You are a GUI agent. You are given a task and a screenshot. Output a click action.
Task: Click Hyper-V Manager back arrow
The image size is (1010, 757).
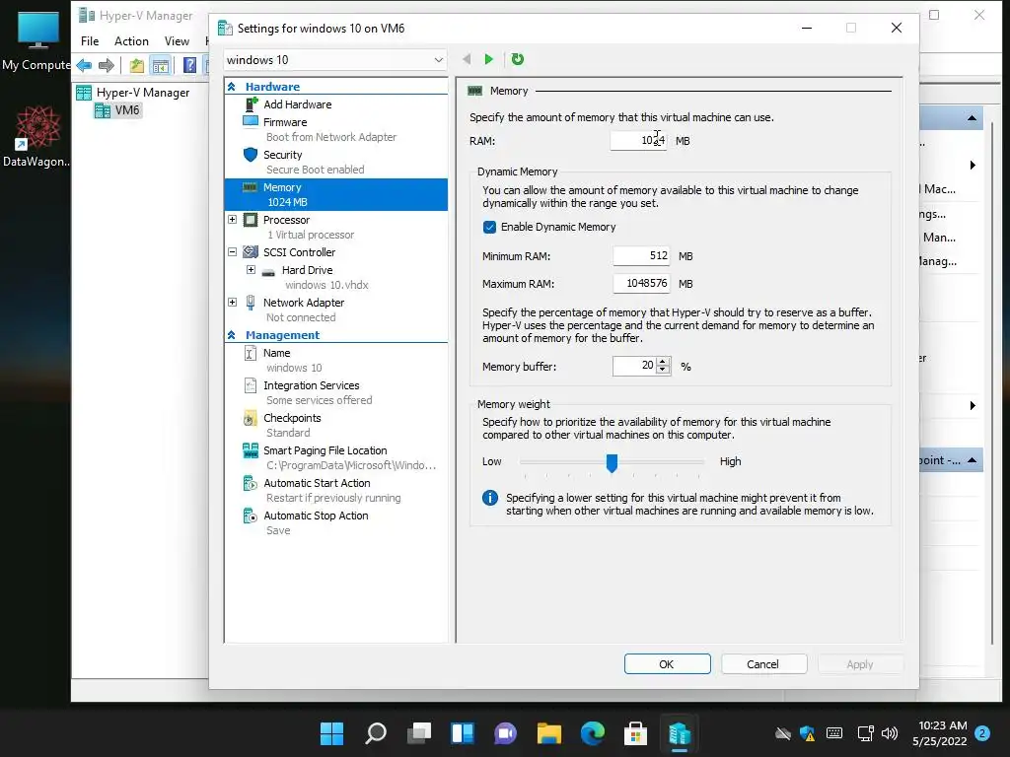pos(85,65)
